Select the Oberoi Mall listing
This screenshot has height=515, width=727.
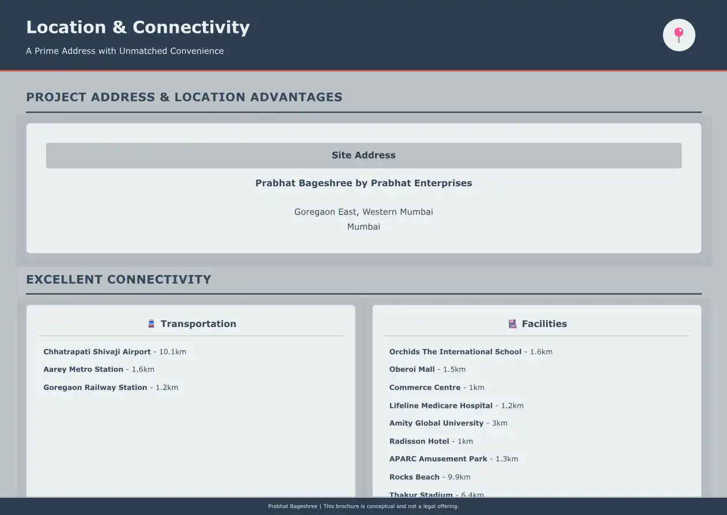tap(427, 370)
